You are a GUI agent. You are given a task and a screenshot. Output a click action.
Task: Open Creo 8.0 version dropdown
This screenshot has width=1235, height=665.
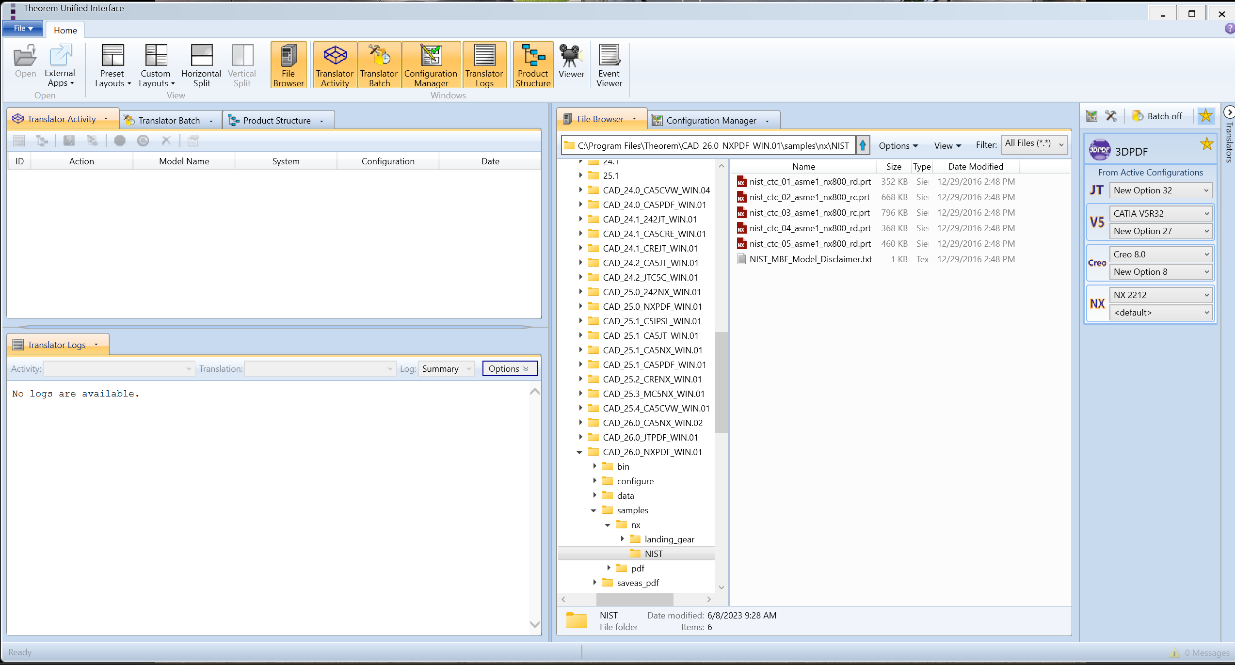pyautogui.click(x=1161, y=254)
